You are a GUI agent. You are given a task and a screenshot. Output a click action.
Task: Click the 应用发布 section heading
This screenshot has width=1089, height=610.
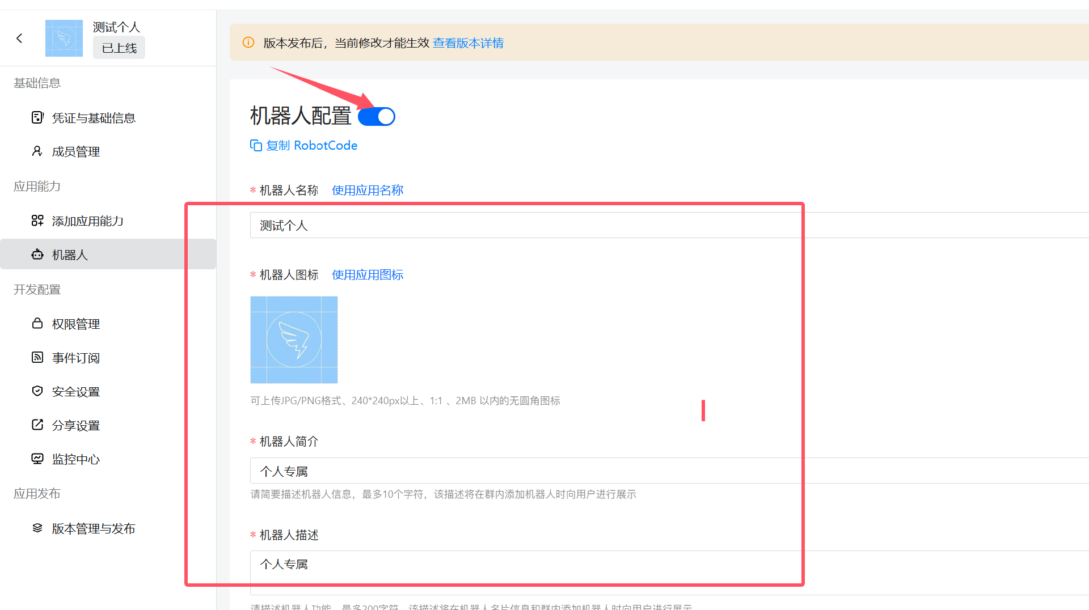click(x=37, y=494)
